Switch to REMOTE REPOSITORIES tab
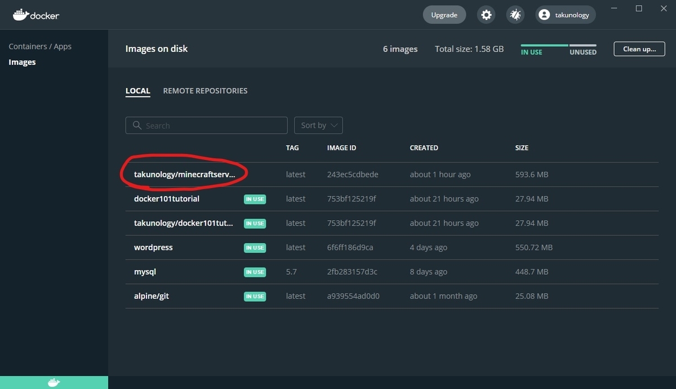 pyautogui.click(x=205, y=91)
